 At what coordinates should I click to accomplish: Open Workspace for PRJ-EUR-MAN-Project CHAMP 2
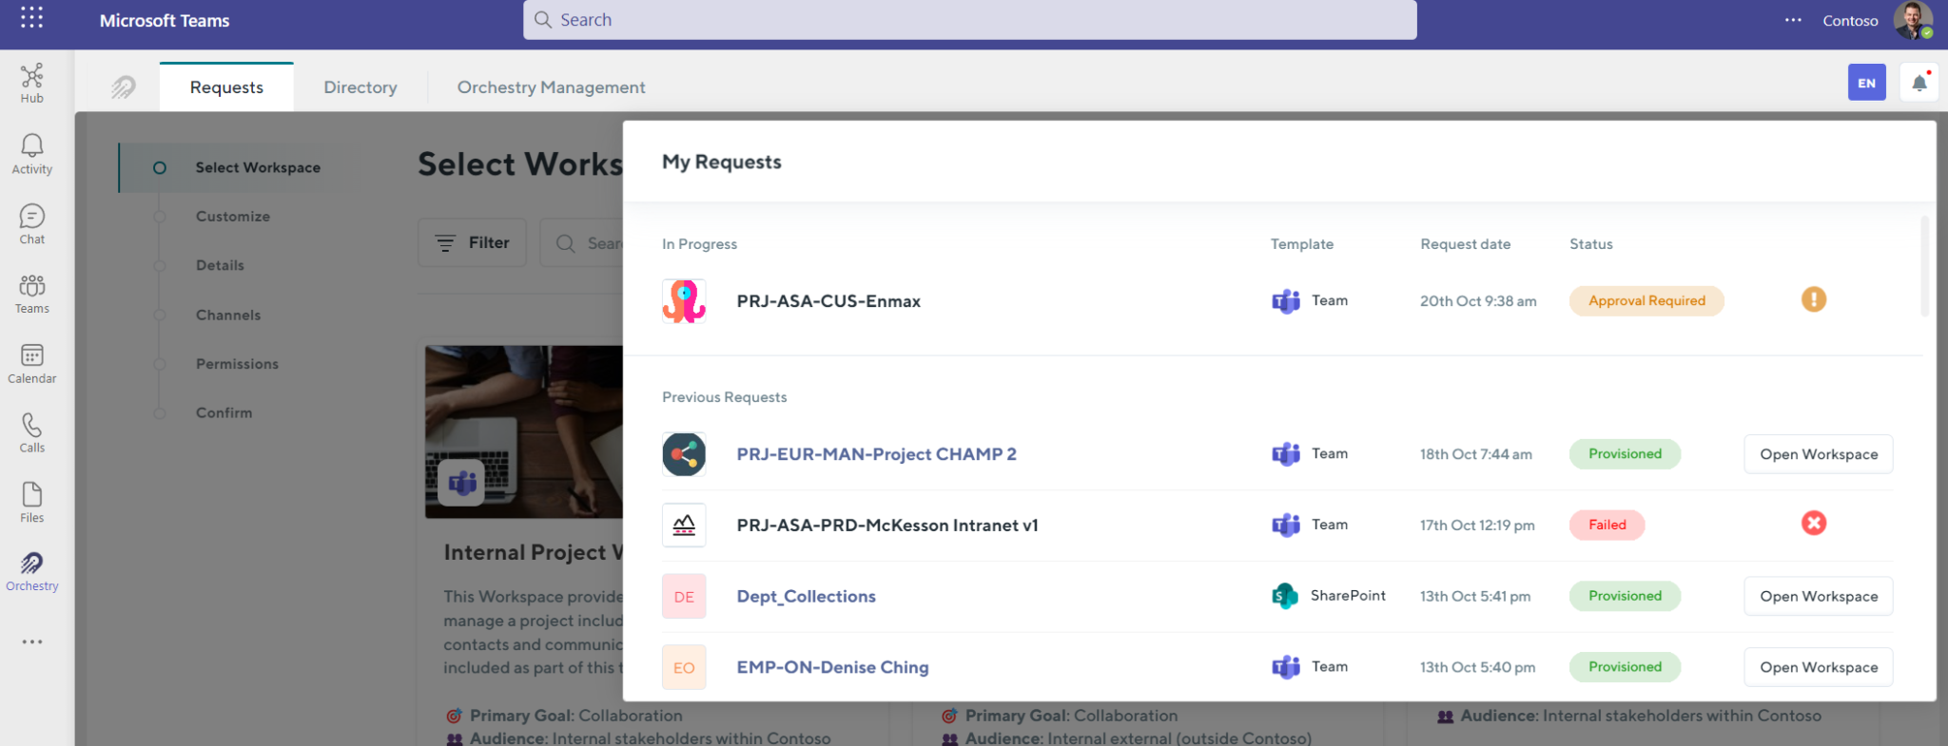pos(1818,454)
